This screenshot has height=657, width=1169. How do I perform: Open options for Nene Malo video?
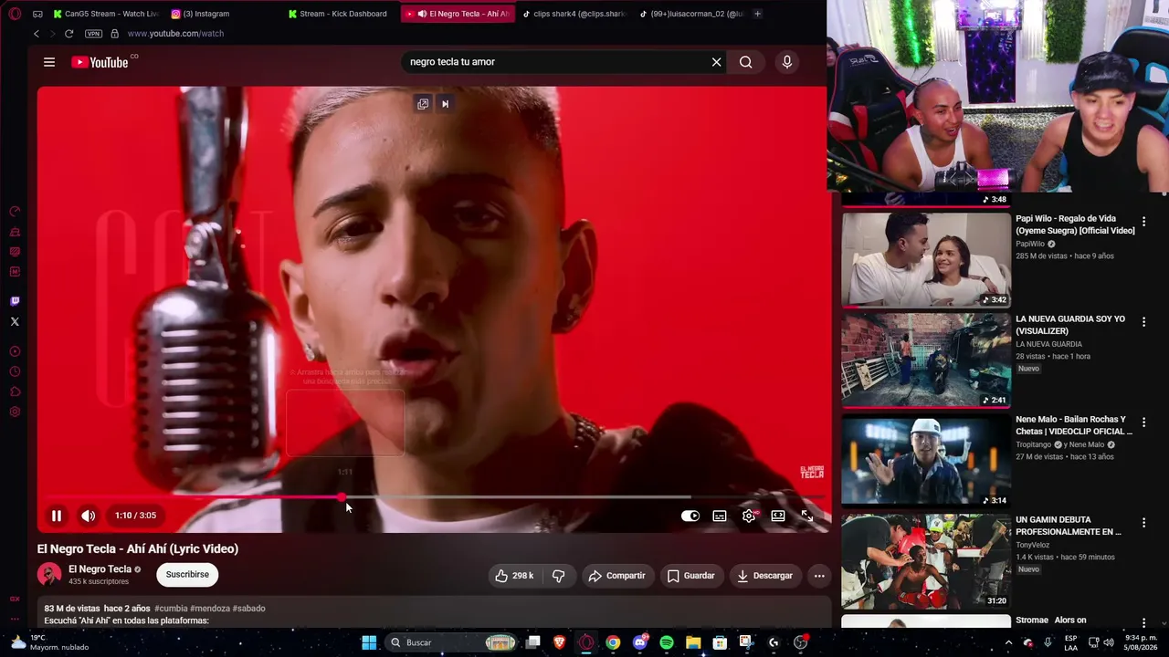[1143, 422]
